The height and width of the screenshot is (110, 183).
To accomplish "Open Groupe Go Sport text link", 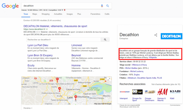I will point(137,99).
